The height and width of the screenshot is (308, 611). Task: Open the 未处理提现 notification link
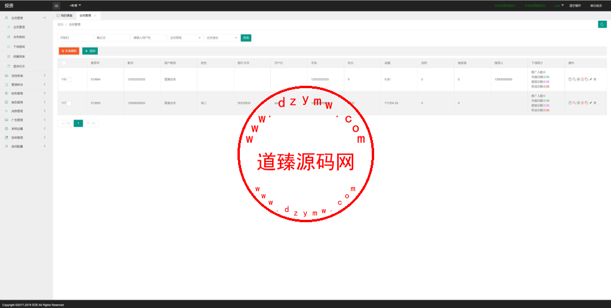pos(535,6)
